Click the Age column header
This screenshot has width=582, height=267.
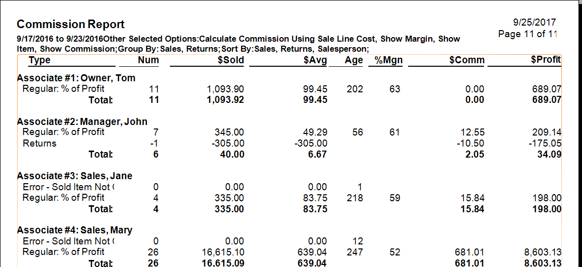tap(354, 60)
